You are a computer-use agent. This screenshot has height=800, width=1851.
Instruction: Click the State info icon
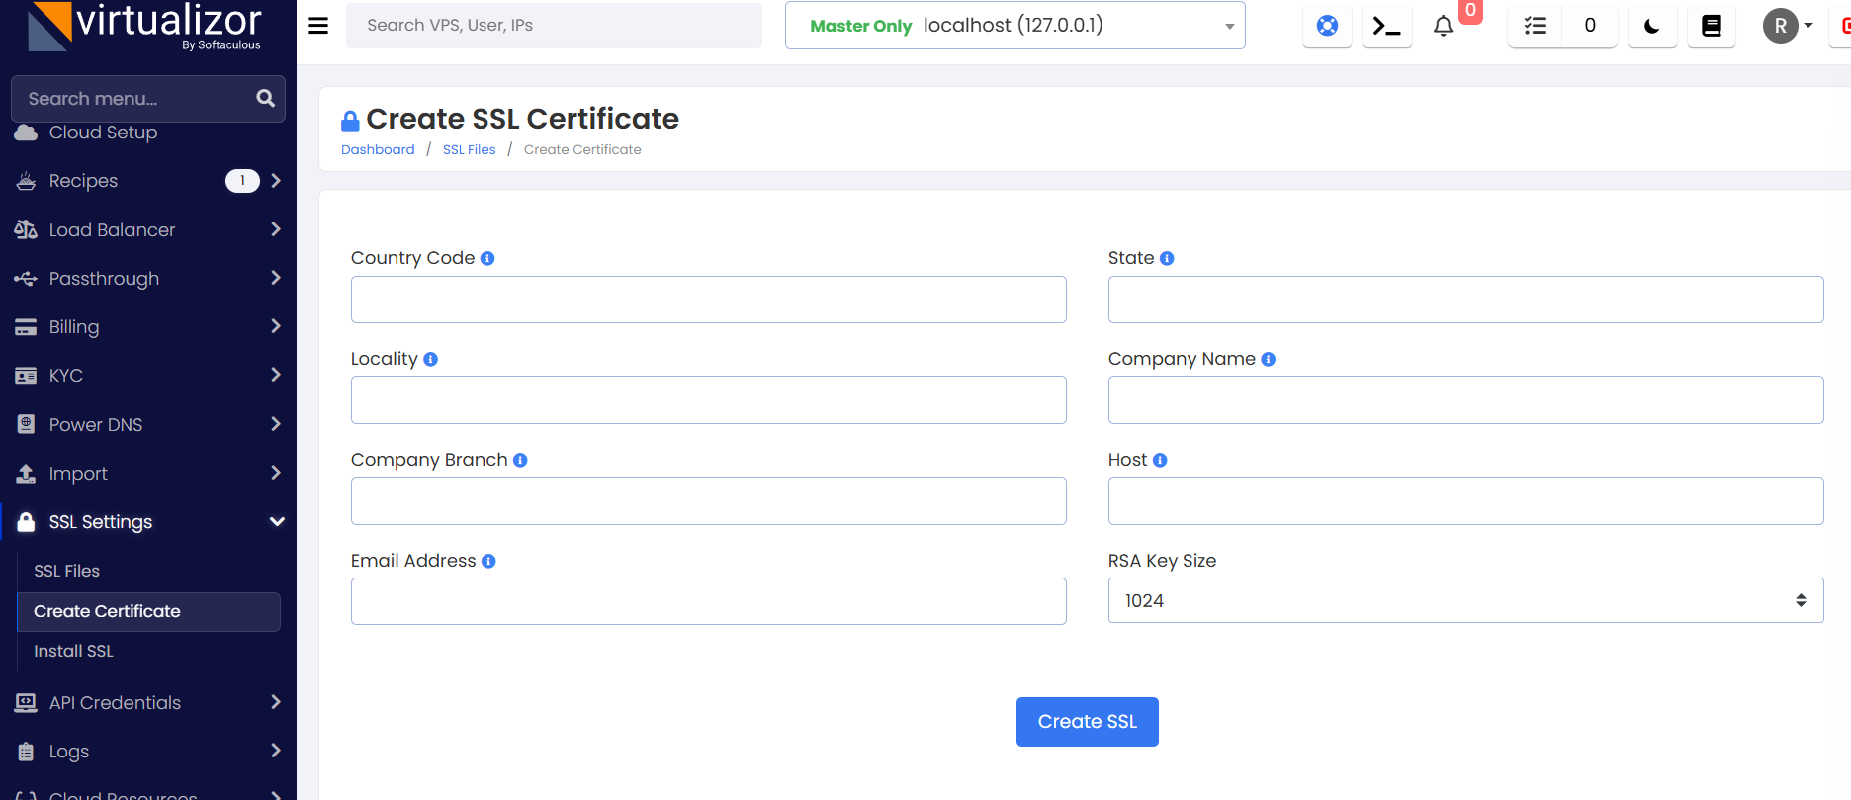click(1167, 258)
